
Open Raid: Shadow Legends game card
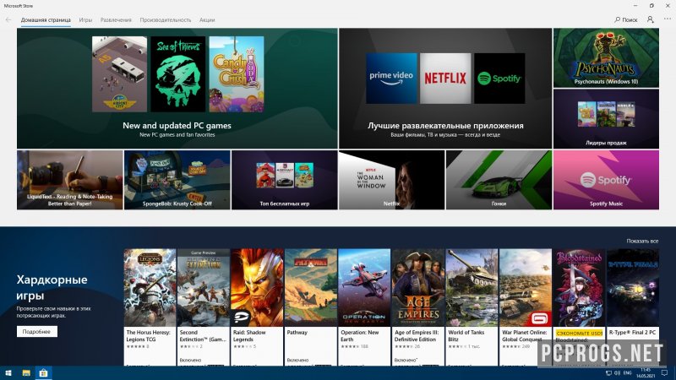257,307
